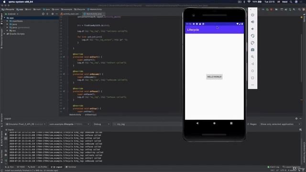
Task: Tap the phone's on-screen back navigation button
Action: point(197,123)
